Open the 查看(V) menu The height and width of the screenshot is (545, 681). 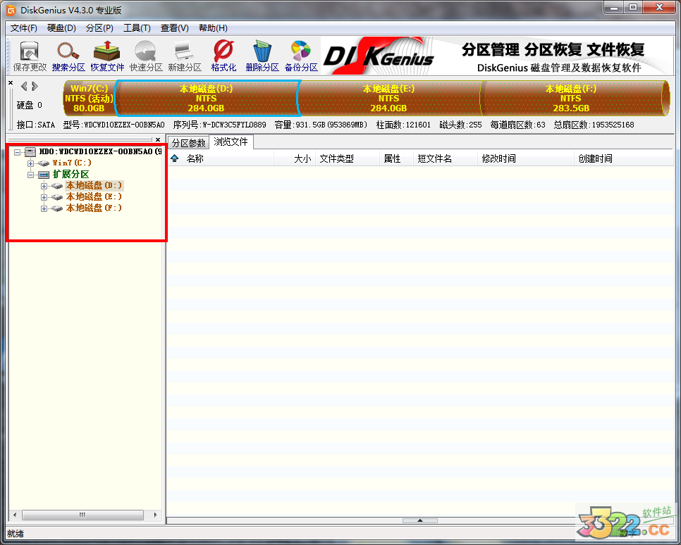tap(174, 28)
